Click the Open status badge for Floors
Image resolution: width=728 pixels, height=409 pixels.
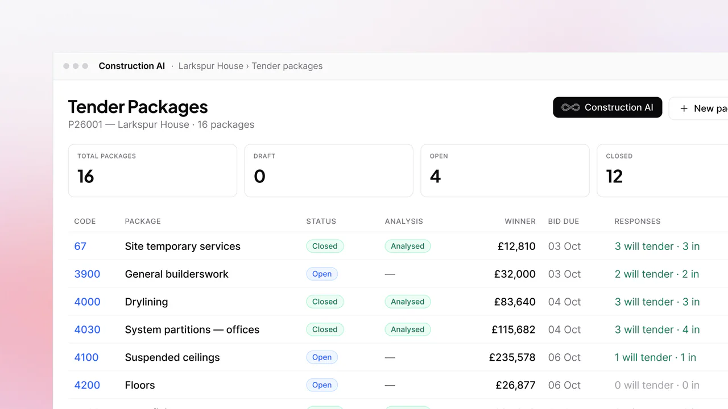322,385
